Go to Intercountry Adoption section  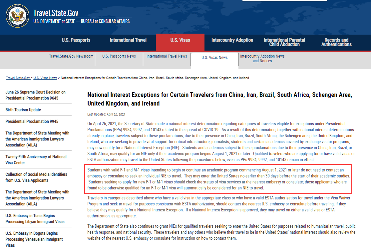click(232, 40)
